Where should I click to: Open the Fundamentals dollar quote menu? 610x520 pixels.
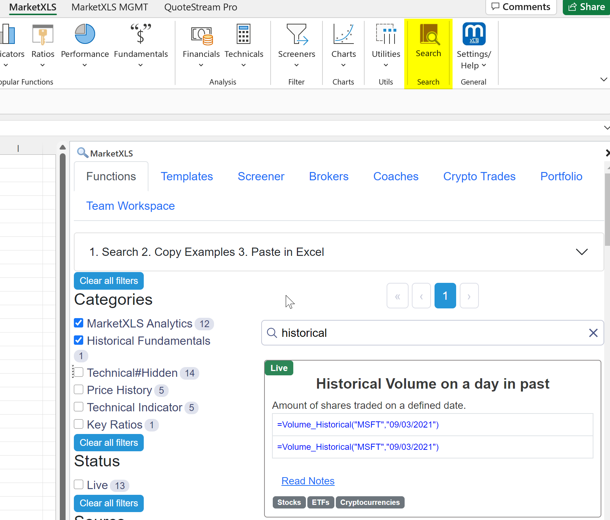point(141,33)
